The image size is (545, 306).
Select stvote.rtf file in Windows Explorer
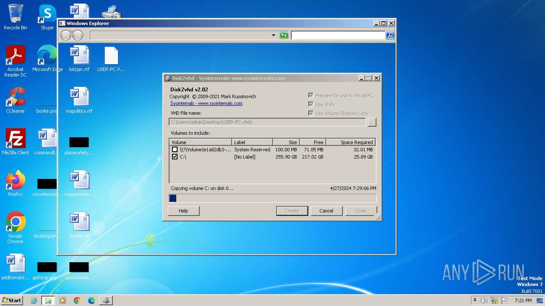(x=79, y=225)
